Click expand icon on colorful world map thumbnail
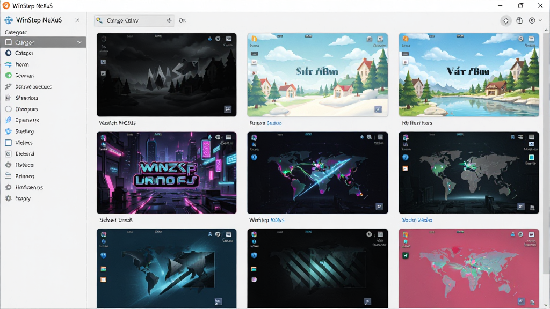550x309 pixels. 379,207
